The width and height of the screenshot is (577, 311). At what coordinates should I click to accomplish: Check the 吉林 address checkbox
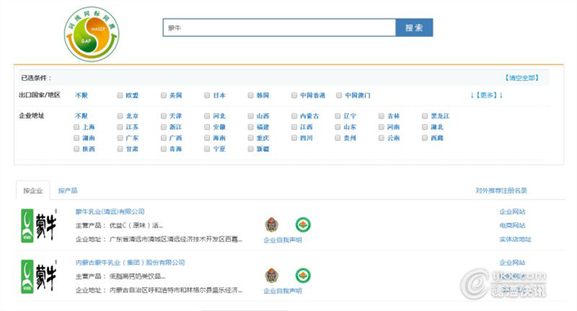point(382,116)
